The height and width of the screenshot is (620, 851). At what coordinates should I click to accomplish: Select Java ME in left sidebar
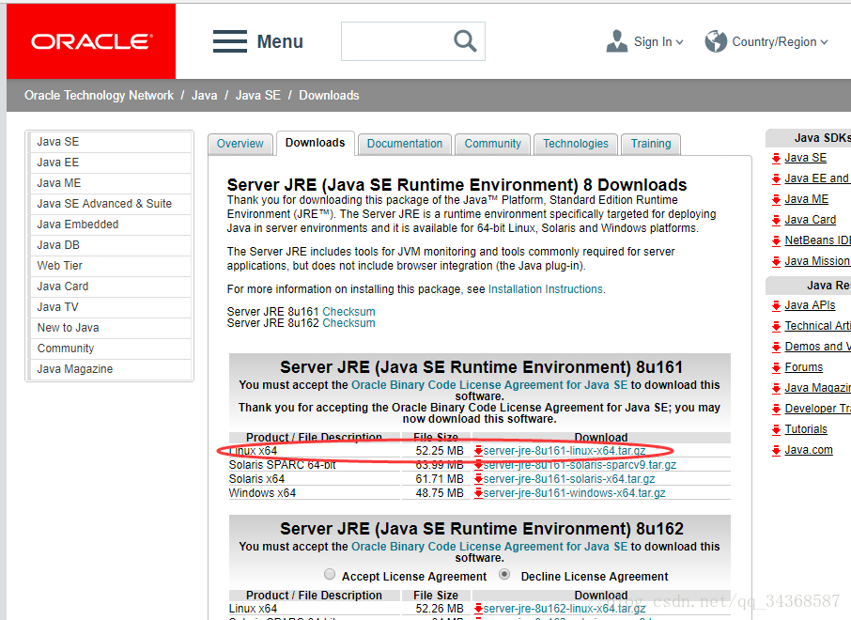coord(110,183)
